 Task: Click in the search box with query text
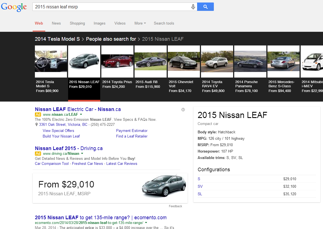click(x=112, y=7)
